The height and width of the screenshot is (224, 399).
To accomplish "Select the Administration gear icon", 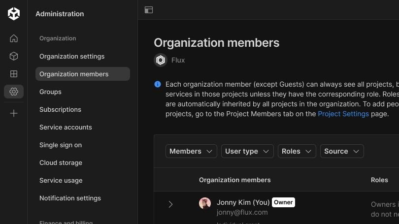I will point(14,92).
